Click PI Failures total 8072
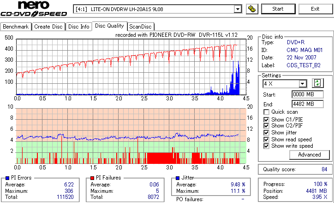 (153, 197)
